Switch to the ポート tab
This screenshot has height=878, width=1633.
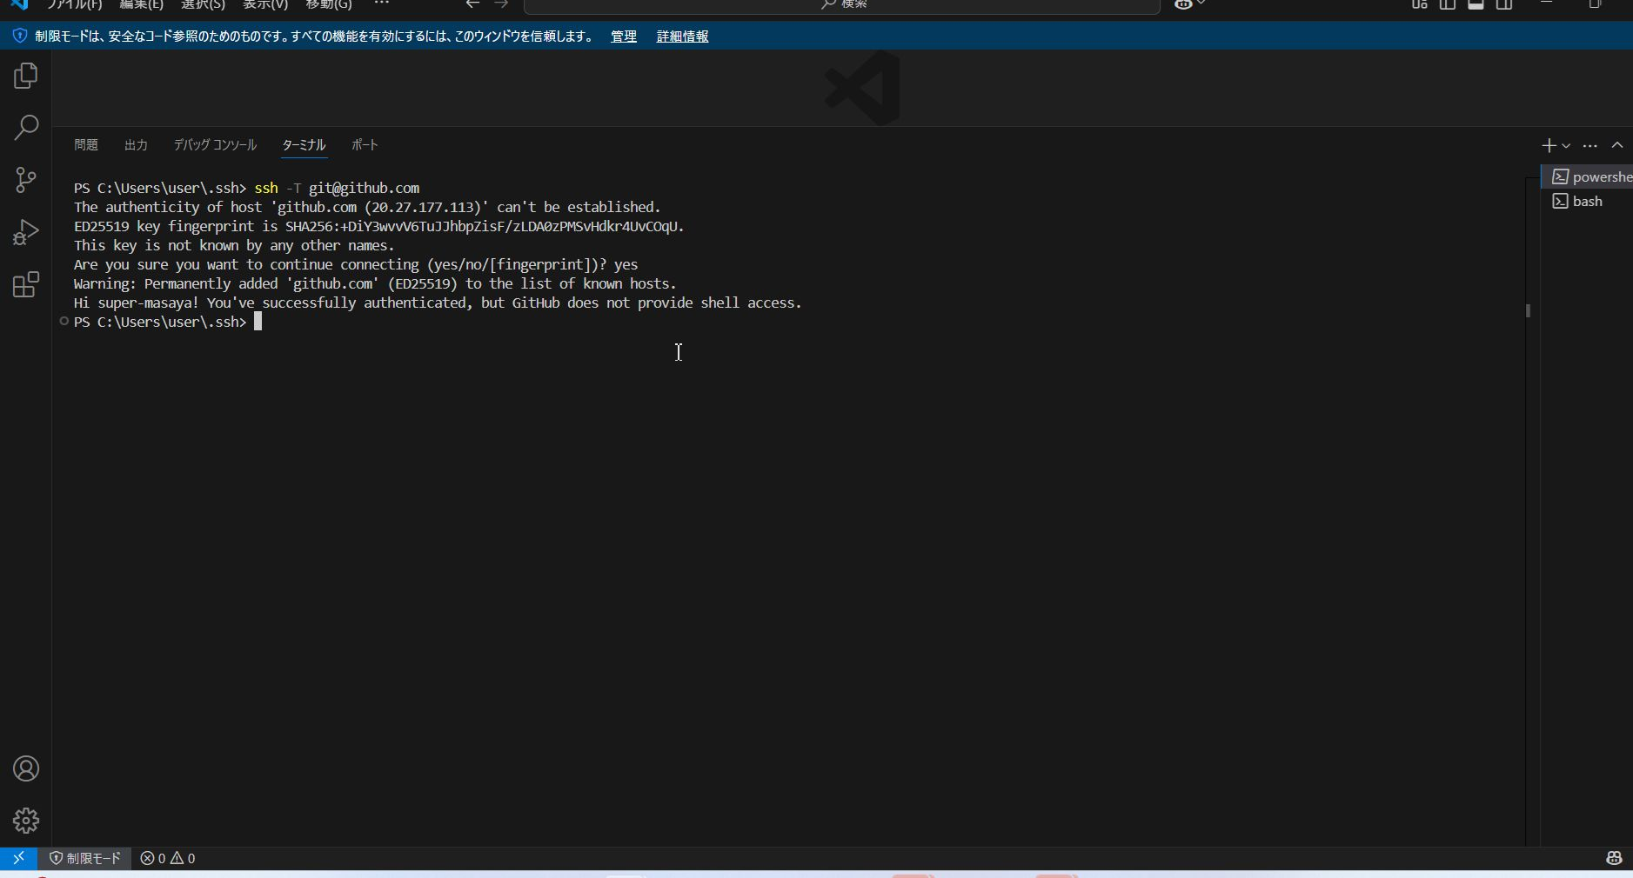(365, 145)
